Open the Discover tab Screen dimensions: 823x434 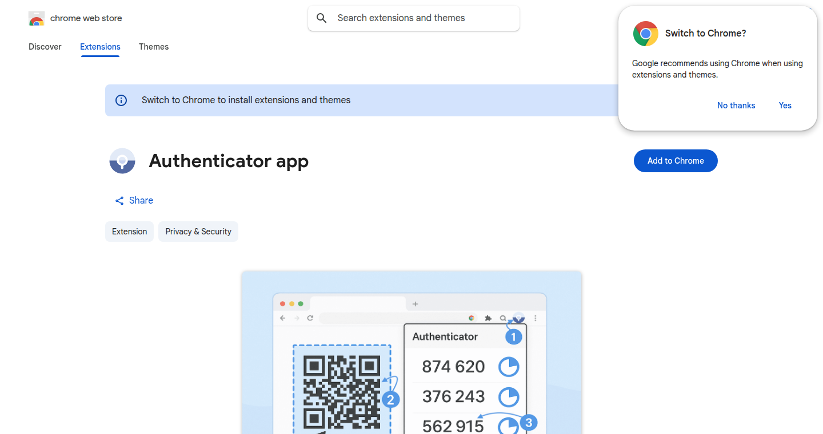[45, 47]
